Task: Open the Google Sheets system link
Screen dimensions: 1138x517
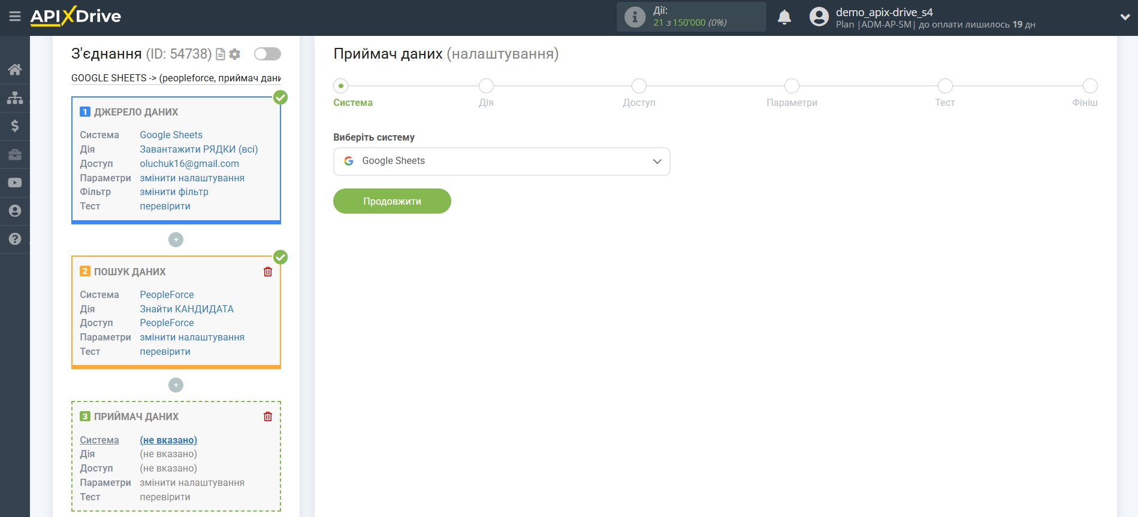Action: [171, 135]
